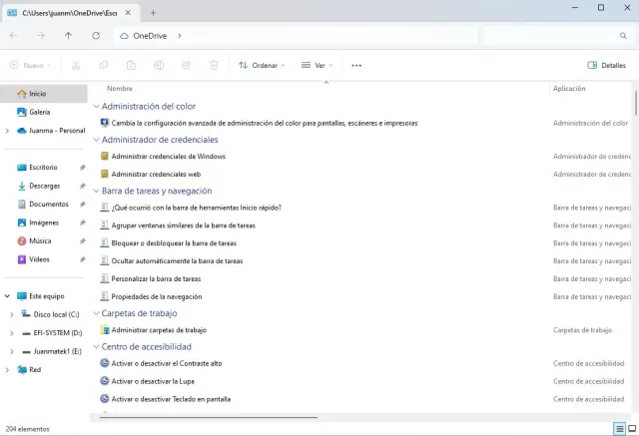Refresh the current folder view
Viewport: 639px width, 436px height.
tap(96, 36)
